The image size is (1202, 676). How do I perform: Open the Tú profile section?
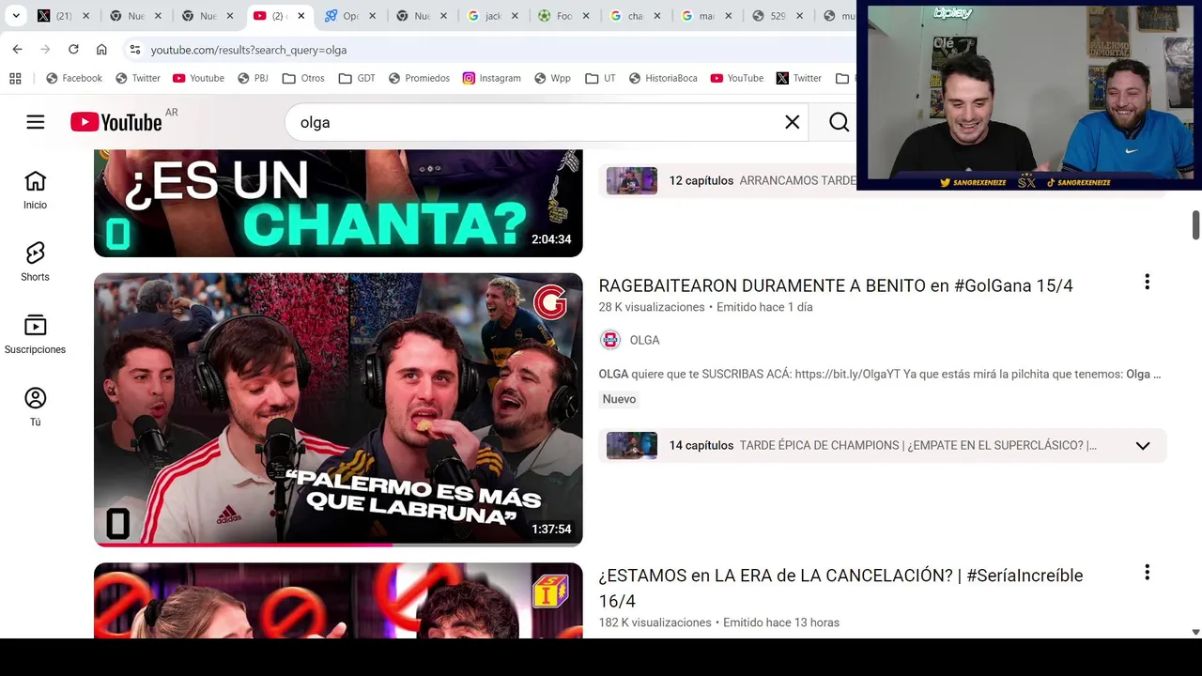pos(35,407)
